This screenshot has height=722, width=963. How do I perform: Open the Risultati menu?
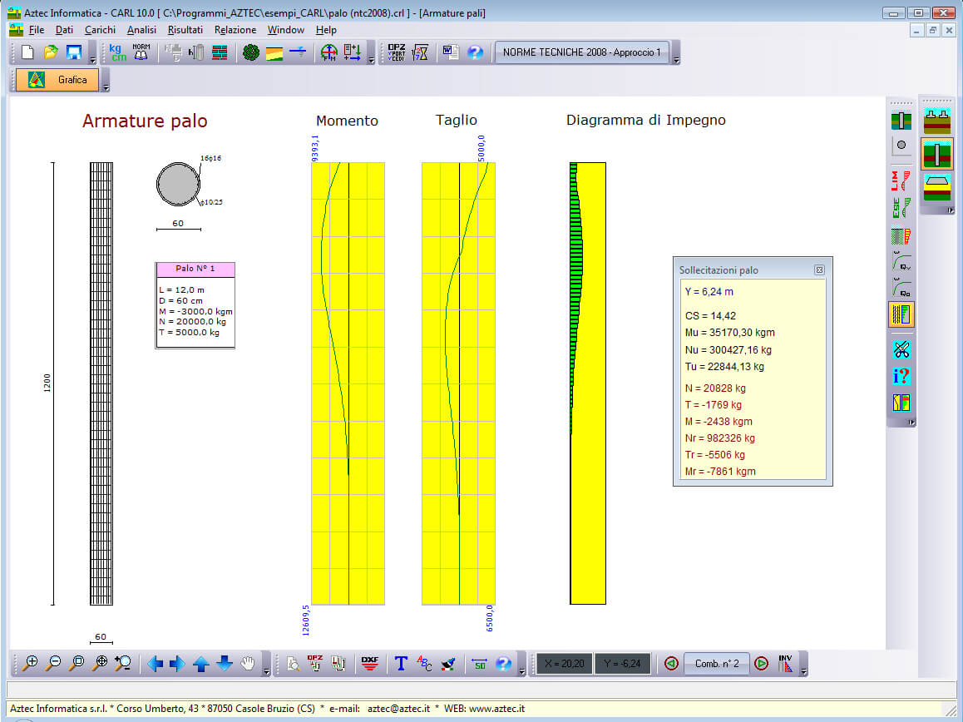[x=185, y=30]
